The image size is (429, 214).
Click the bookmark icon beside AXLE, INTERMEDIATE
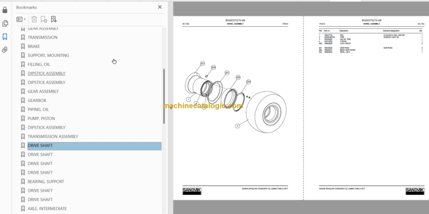pos(23,208)
